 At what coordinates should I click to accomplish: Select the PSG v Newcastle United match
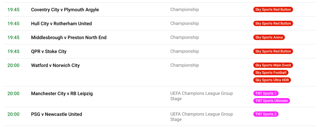[56, 114]
